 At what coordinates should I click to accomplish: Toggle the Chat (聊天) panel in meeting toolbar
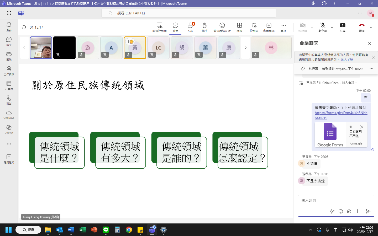click(x=175, y=25)
